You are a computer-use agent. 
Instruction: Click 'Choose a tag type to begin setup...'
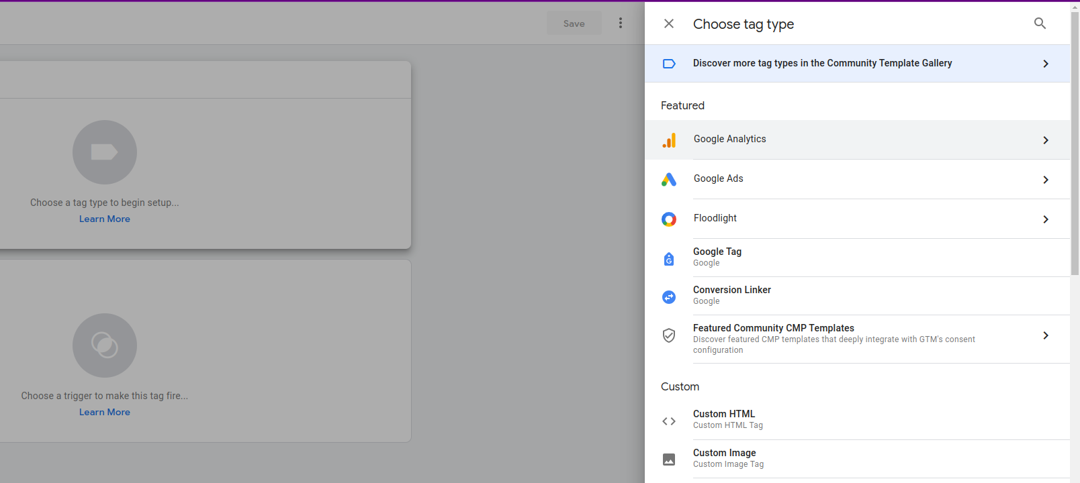[105, 203]
